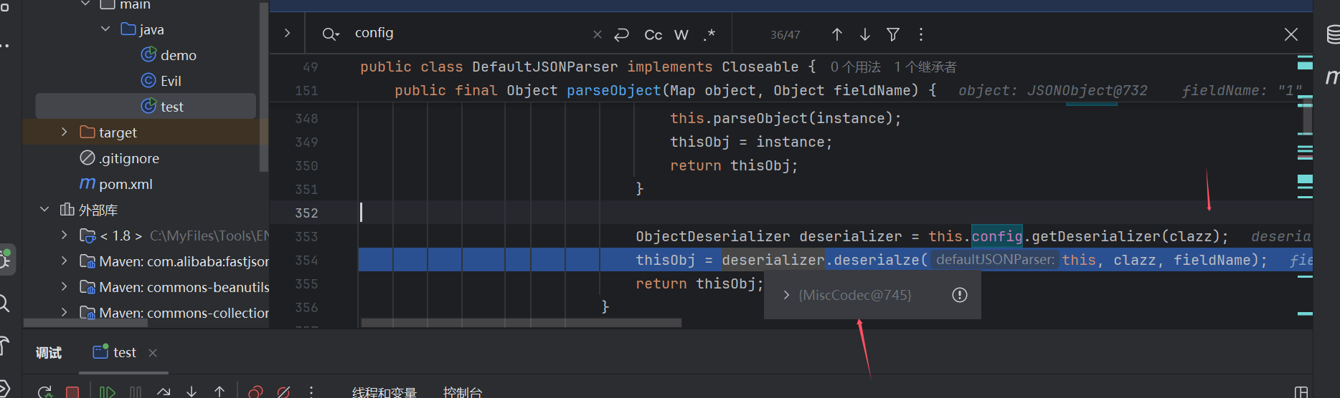1340x398 pixels.
Task: Resume program execution
Action: (x=108, y=392)
